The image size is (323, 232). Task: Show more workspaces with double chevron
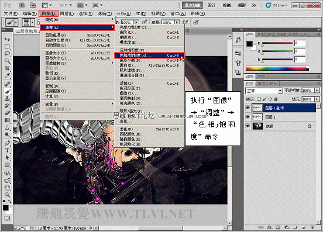pos(254,5)
